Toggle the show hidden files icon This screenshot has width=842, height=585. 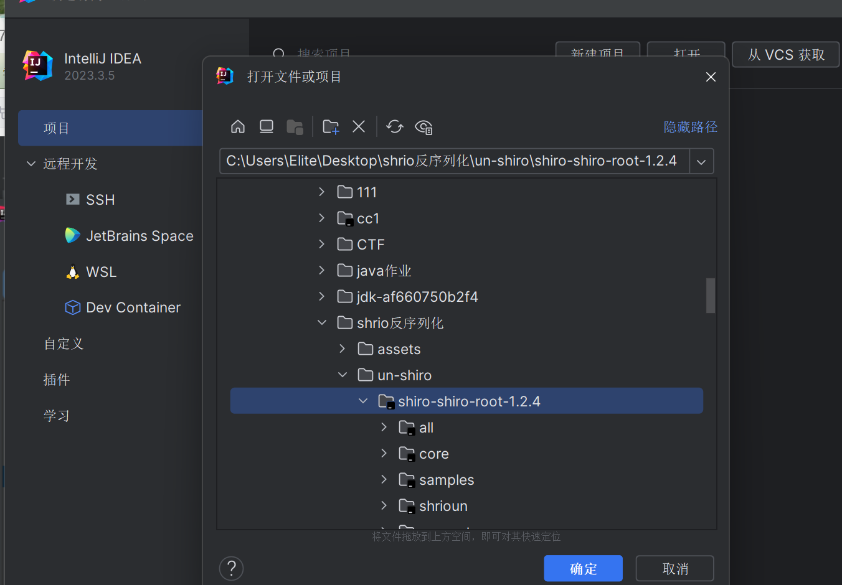point(423,127)
